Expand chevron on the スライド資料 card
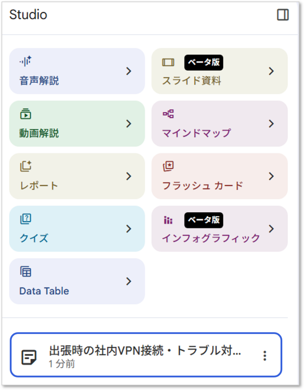 tap(271, 71)
